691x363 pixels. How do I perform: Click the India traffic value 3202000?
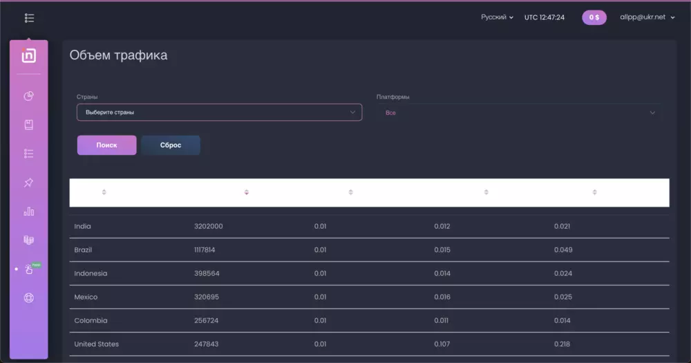tap(208, 226)
